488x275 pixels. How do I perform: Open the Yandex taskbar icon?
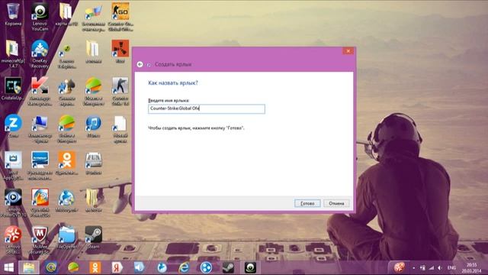pos(117,267)
